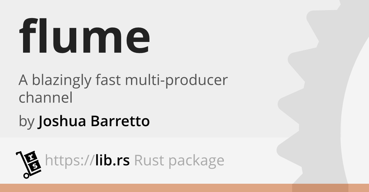Screen dimensions: 369x192
Task: Click the 'https://' URL prefix
Action: pos(69,160)
